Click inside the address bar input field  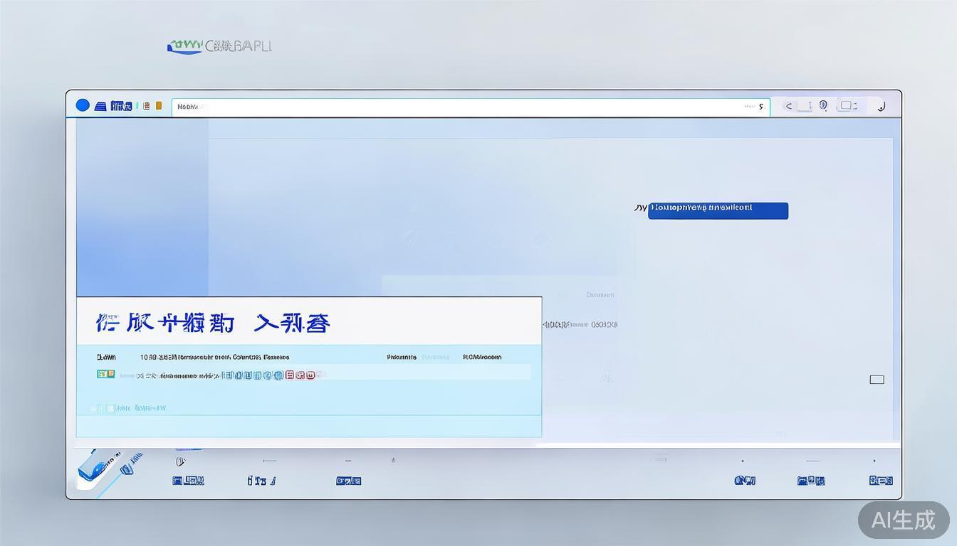(x=427, y=106)
